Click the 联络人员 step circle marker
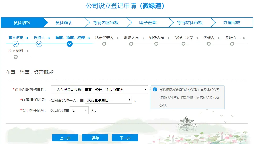 [x=131, y=44]
